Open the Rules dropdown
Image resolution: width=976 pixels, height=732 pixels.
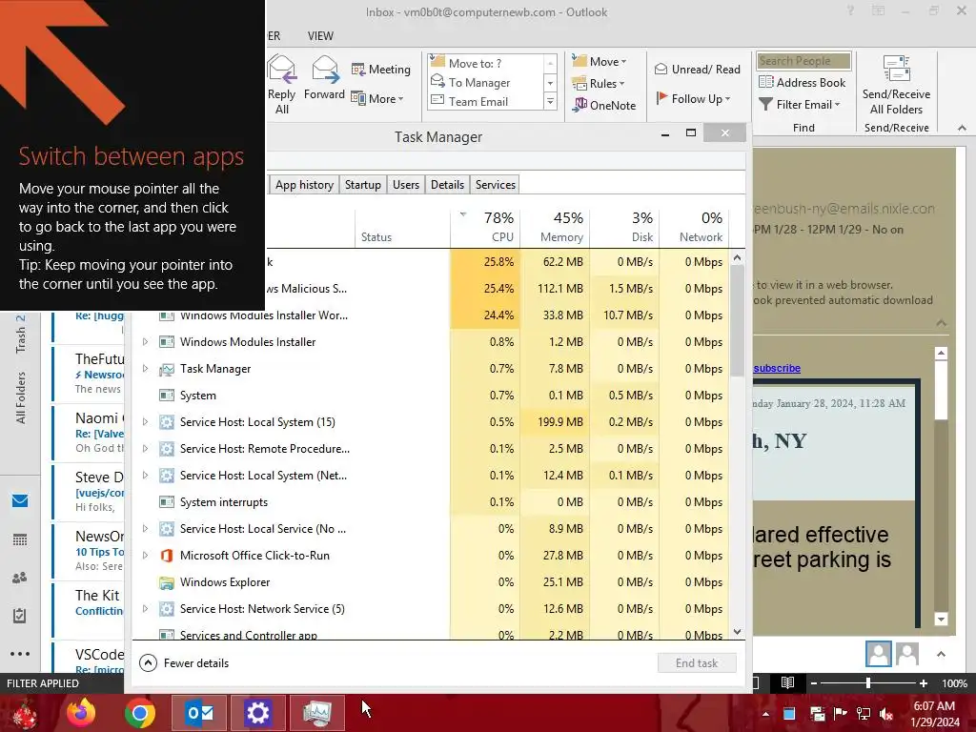click(599, 84)
